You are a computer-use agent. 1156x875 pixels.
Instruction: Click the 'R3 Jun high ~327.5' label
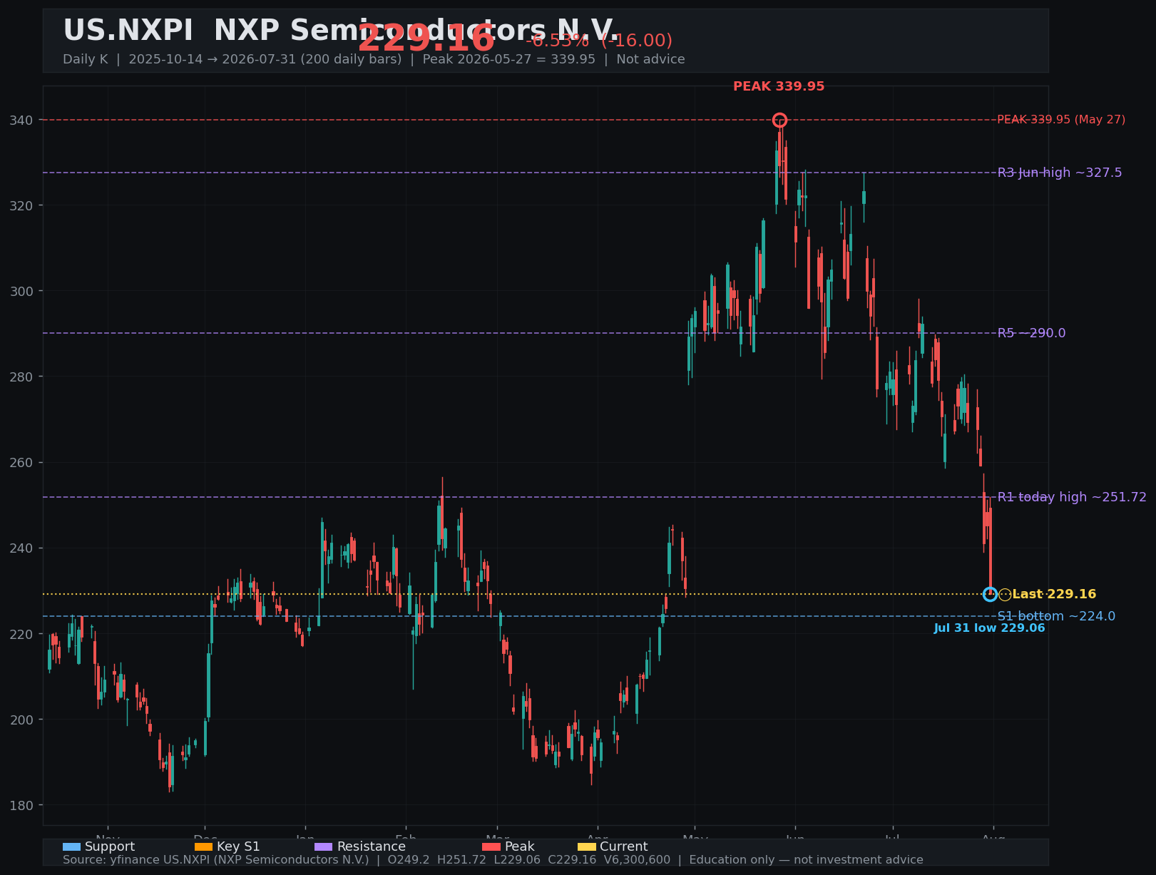1060,173
